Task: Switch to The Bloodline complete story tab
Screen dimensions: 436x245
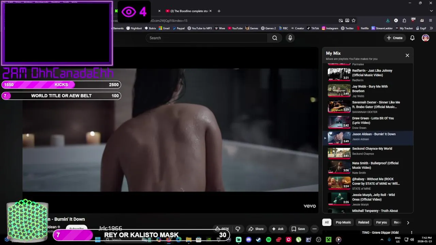Action: coord(187,11)
